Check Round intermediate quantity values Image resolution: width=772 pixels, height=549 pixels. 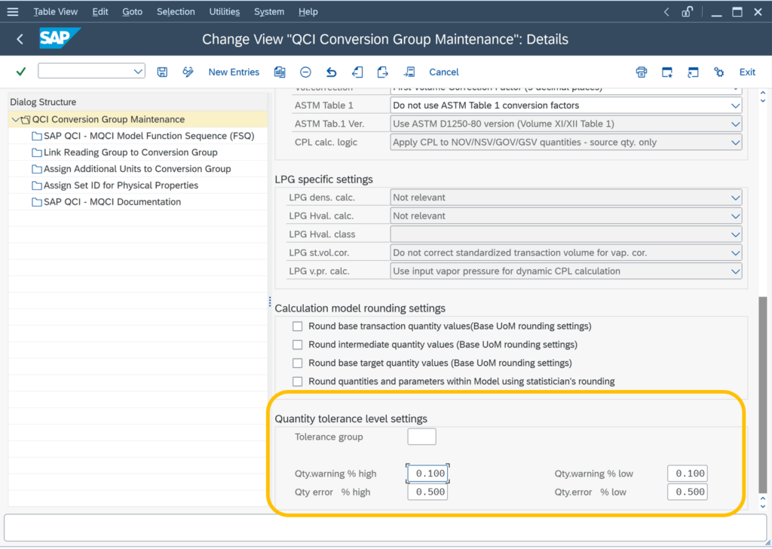click(297, 344)
